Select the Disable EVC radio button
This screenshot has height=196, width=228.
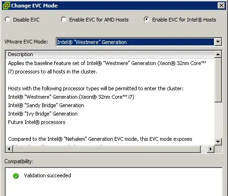tap(7, 19)
